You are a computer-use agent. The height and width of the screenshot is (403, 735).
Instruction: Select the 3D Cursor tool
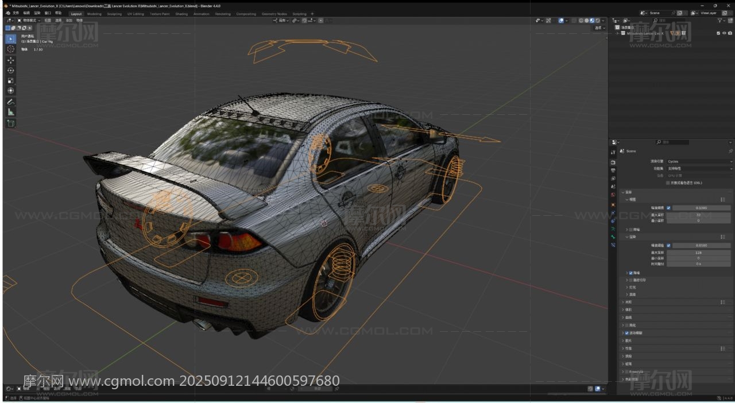(x=10, y=49)
